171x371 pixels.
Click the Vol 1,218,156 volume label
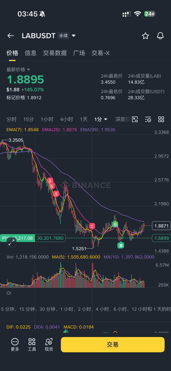pyautogui.click(x=28, y=257)
